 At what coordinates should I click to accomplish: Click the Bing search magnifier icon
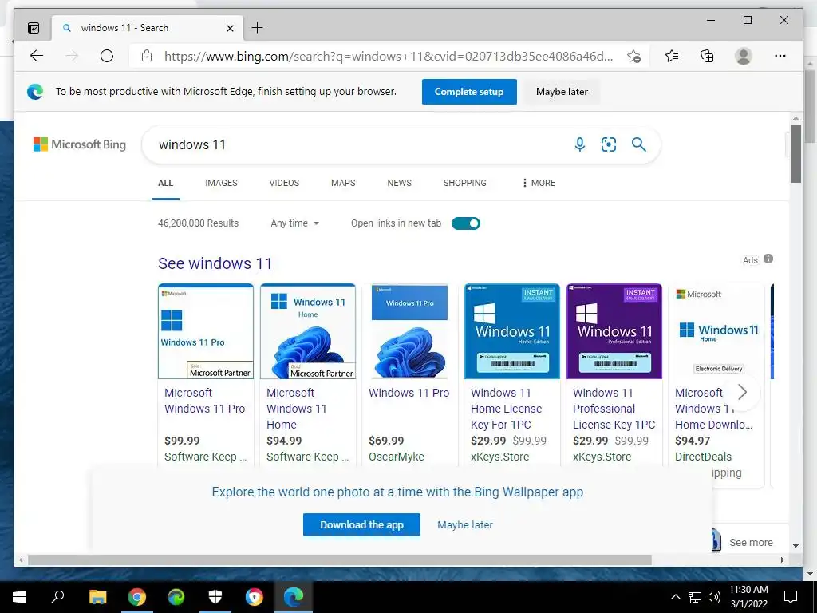tap(639, 144)
